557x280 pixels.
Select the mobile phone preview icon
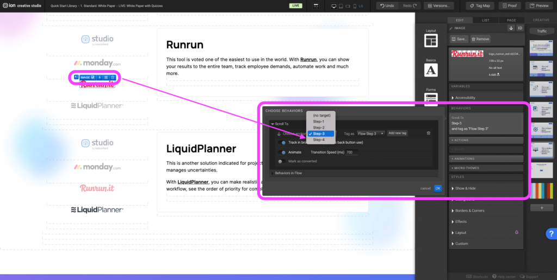pos(355,6)
